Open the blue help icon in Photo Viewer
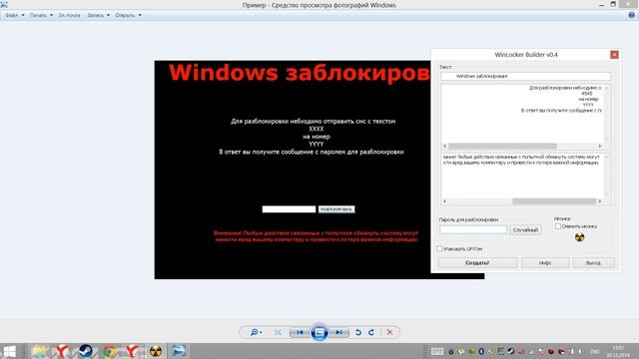The height and width of the screenshot is (359, 639). 631,15
